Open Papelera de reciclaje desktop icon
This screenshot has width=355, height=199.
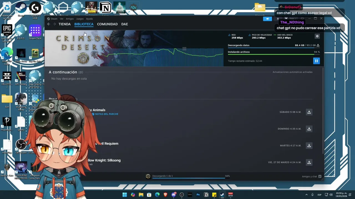pyautogui.click(x=7, y=10)
